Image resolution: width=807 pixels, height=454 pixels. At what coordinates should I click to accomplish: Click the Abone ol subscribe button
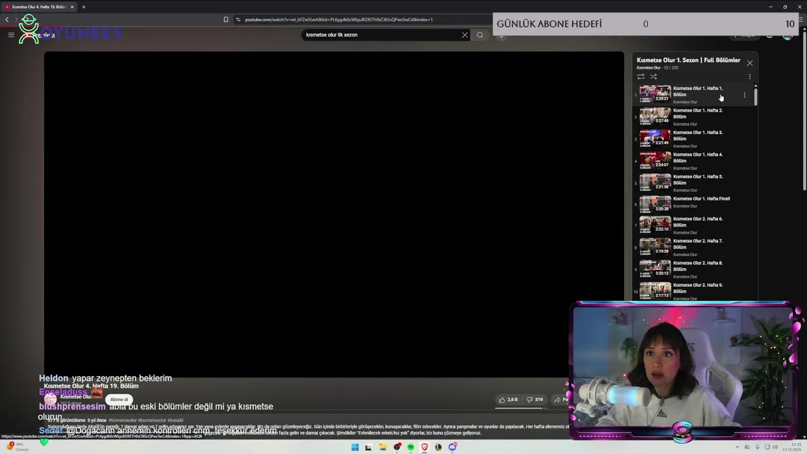pyautogui.click(x=119, y=399)
